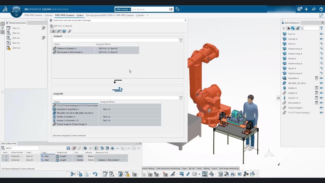The image size is (325, 183).
Task: Click in the top search field
Action: pyautogui.click(x=150, y=9)
